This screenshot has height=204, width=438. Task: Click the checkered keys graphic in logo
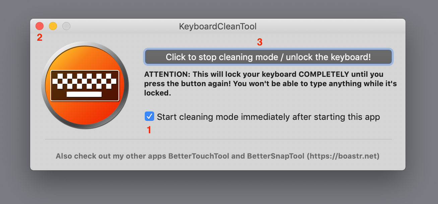[x=85, y=81]
